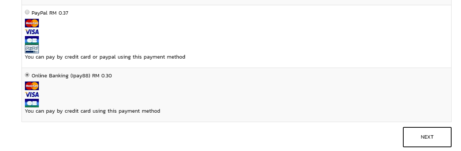The image size is (461, 151).
Task: Click the "Online Banking (Ipay88) RM 0.30" label
Action: pyautogui.click(x=72, y=76)
